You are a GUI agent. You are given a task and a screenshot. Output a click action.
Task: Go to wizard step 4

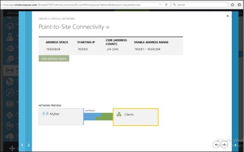coord(235,145)
